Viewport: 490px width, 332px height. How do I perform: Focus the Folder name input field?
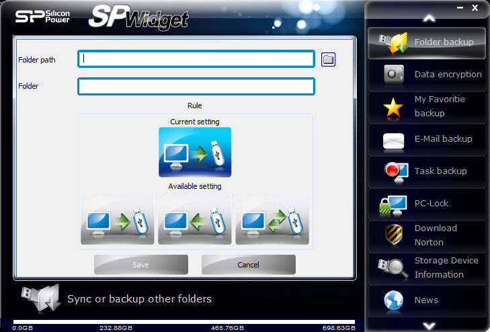(196, 86)
